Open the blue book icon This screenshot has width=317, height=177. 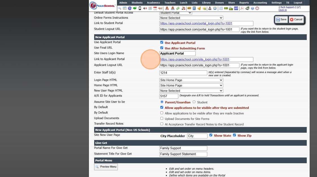pyautogui.click(x=194, y=8)
